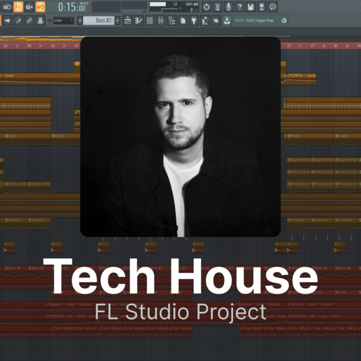Select the DJMFilt - knob automation clip
Image resolution: width=361 pixels, height=361 pixels.
pyautogui.click(x=301, y=79)
